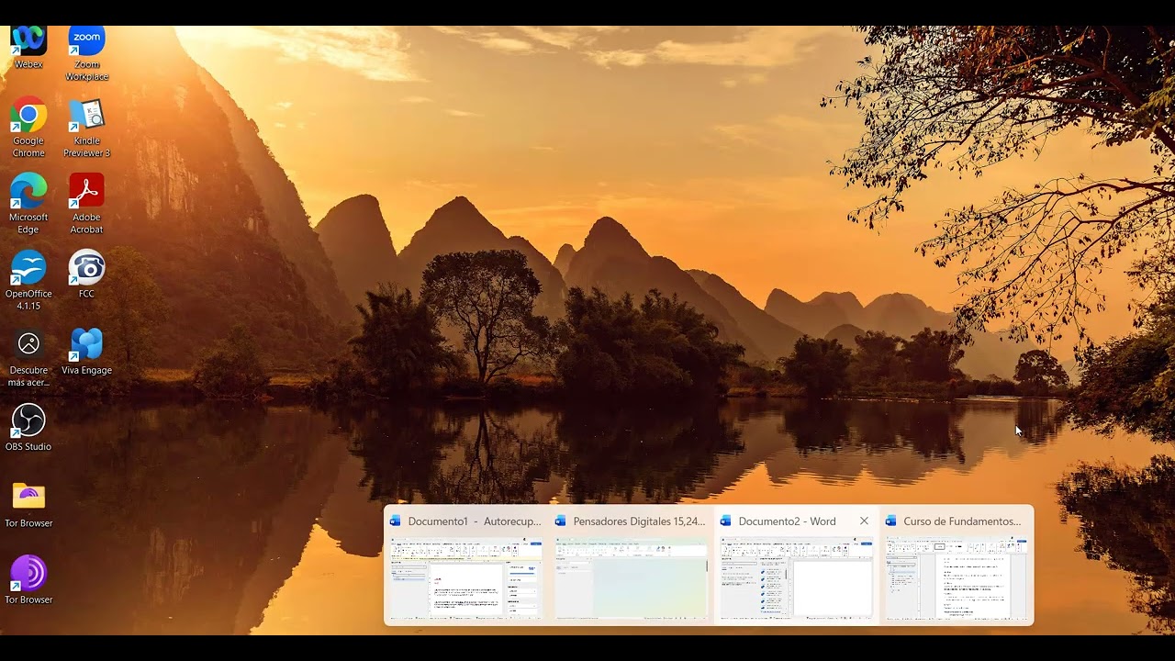Open OBS Studio desktop shortcut
Screen dimensions: 1175x661
click(28, 427)
